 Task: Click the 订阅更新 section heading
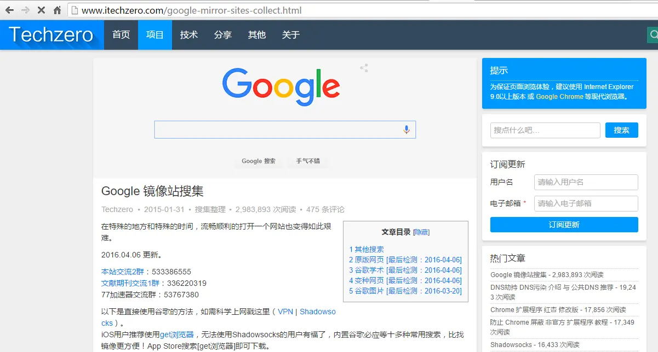[x=508, y=164]
